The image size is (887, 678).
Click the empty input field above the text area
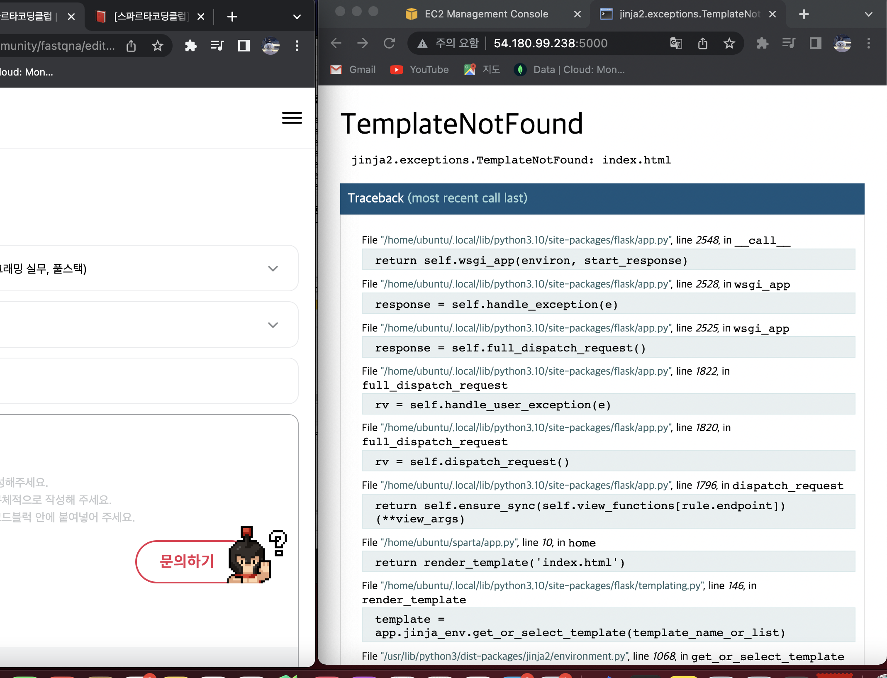click(149, 381)
